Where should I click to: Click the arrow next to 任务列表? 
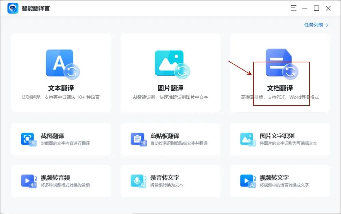pos(327,25)
